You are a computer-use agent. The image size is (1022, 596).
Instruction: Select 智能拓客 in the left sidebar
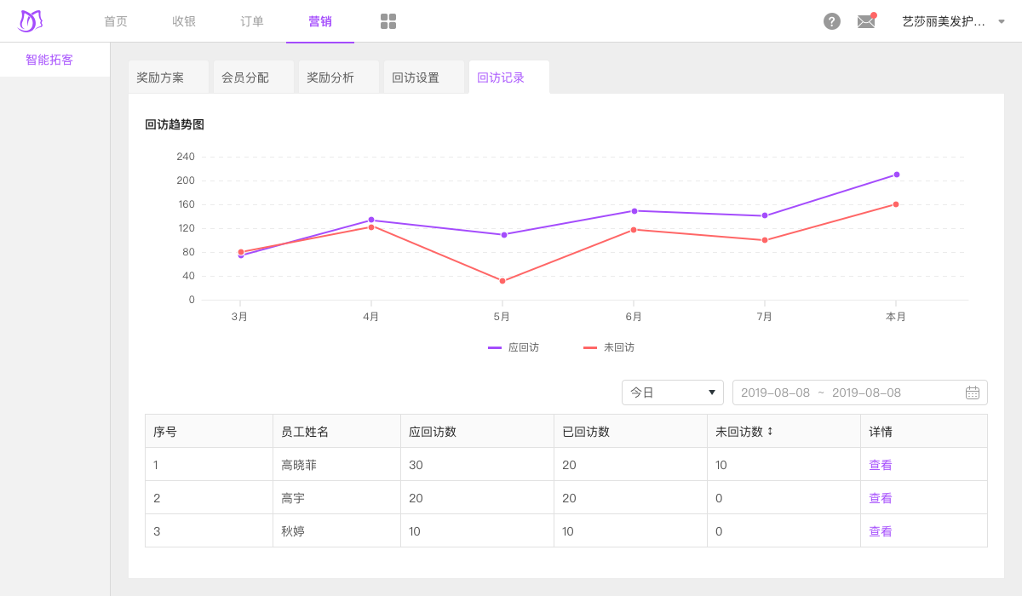49,60
